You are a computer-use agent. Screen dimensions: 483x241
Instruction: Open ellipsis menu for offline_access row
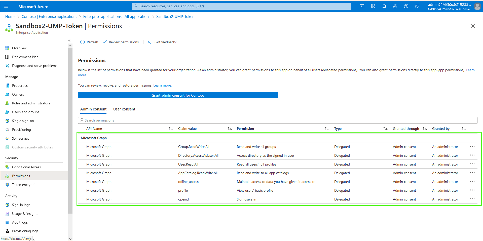472,181
